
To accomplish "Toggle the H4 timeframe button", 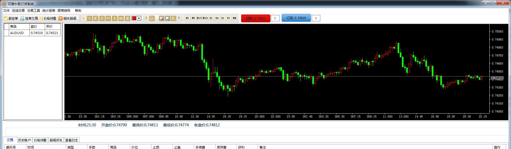I will [x=217, y=18].
